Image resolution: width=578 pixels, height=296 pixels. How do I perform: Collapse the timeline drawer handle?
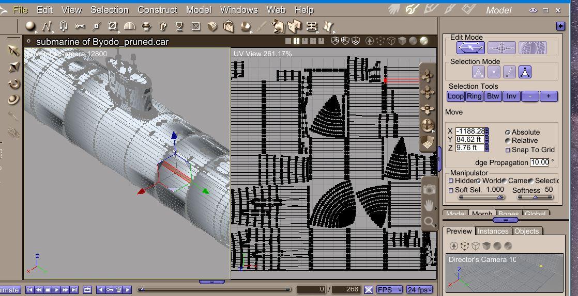[211, 282]
